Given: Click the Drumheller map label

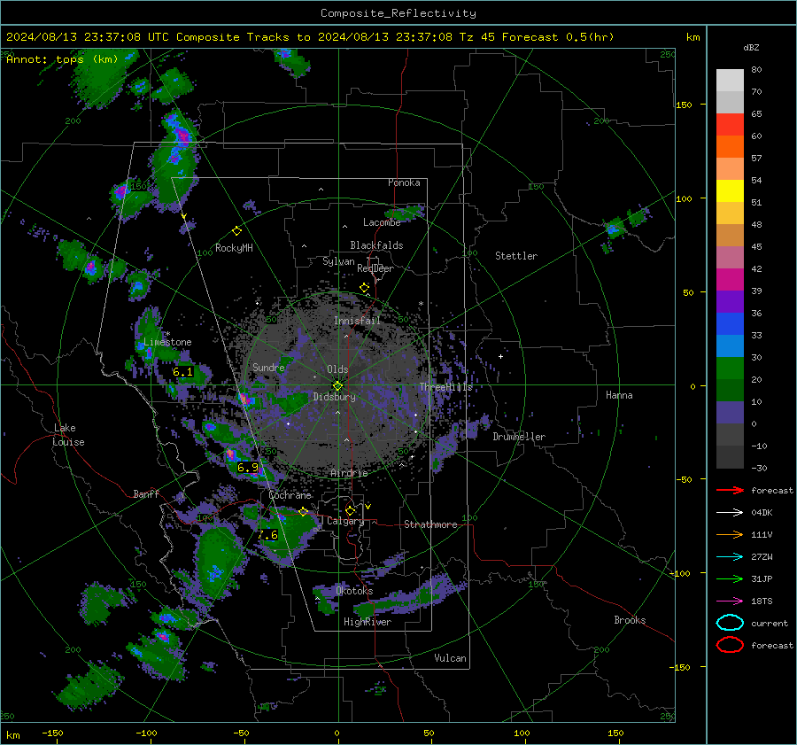Looking at the screenshot, I should (x=519, y=437).
